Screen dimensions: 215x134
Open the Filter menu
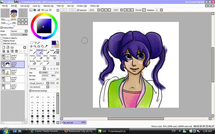60,6
